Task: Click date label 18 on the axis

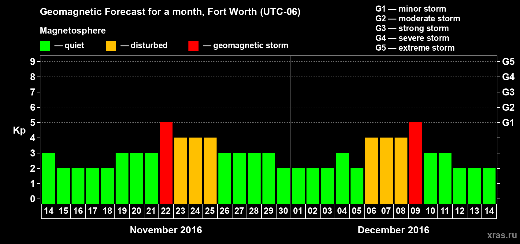Action: coord(107,211)
